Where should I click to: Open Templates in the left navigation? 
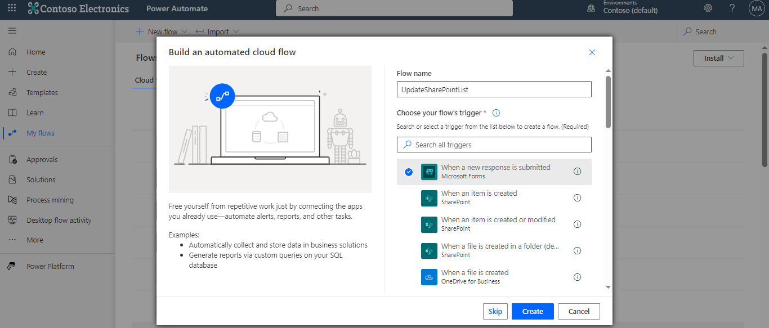click(42, 93)
